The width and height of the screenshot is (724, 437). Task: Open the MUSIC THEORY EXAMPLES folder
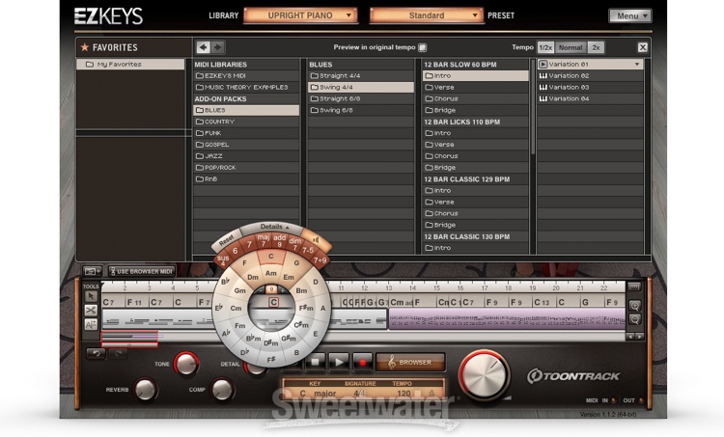pyautogui.click(x=246, y=87)
